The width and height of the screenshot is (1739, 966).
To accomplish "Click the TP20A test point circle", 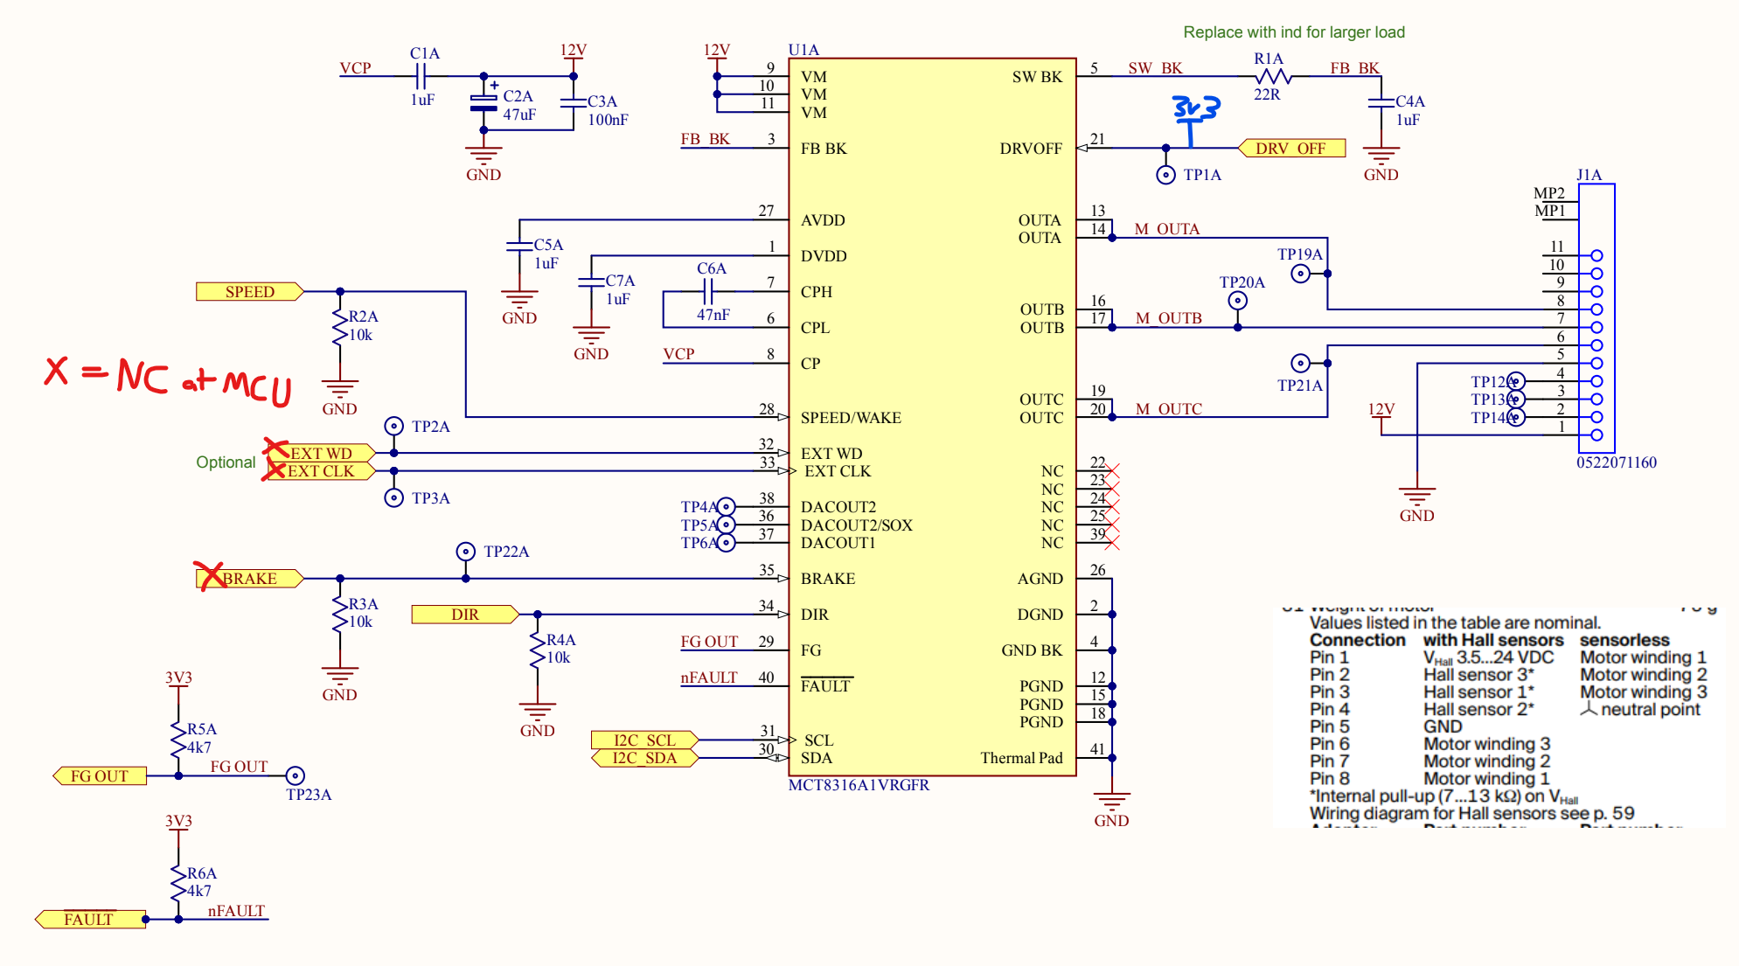I will [x=1237, y=301].
